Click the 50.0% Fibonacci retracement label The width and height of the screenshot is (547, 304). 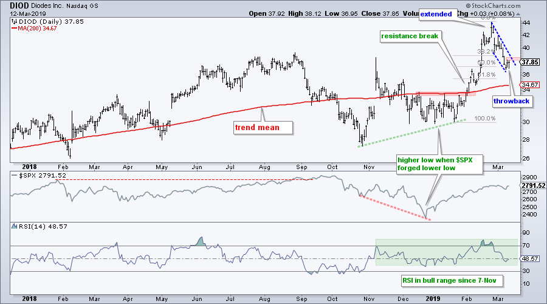click(486, 63)
